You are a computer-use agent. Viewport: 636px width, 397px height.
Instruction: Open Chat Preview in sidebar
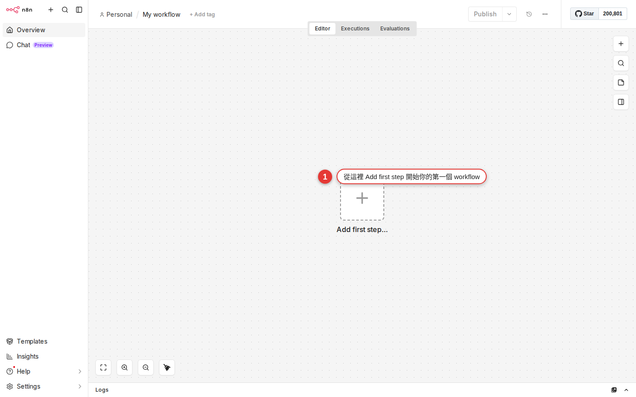click(44, 45)
